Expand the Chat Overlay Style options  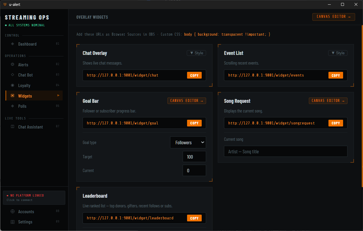[x=196, y=53]
